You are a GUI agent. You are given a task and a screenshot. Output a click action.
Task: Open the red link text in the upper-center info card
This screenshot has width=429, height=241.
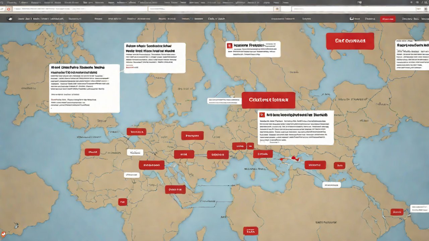(132, 67)
